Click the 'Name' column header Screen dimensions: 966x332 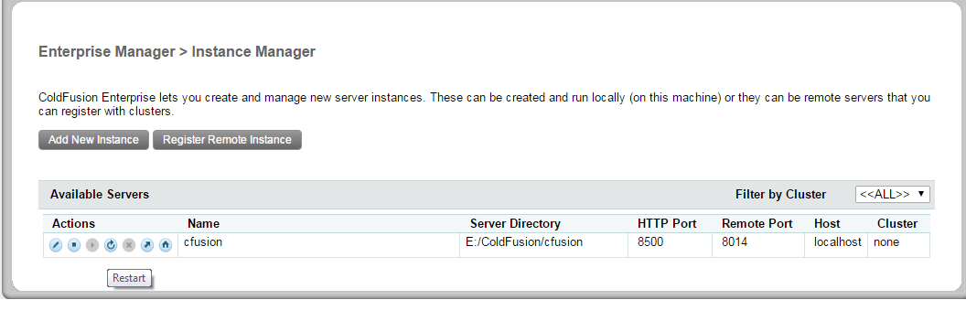203,223
